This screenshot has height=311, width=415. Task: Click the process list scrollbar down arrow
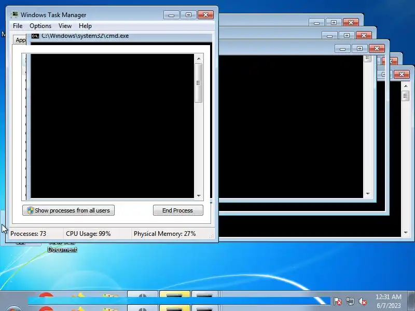coord(199,196)
